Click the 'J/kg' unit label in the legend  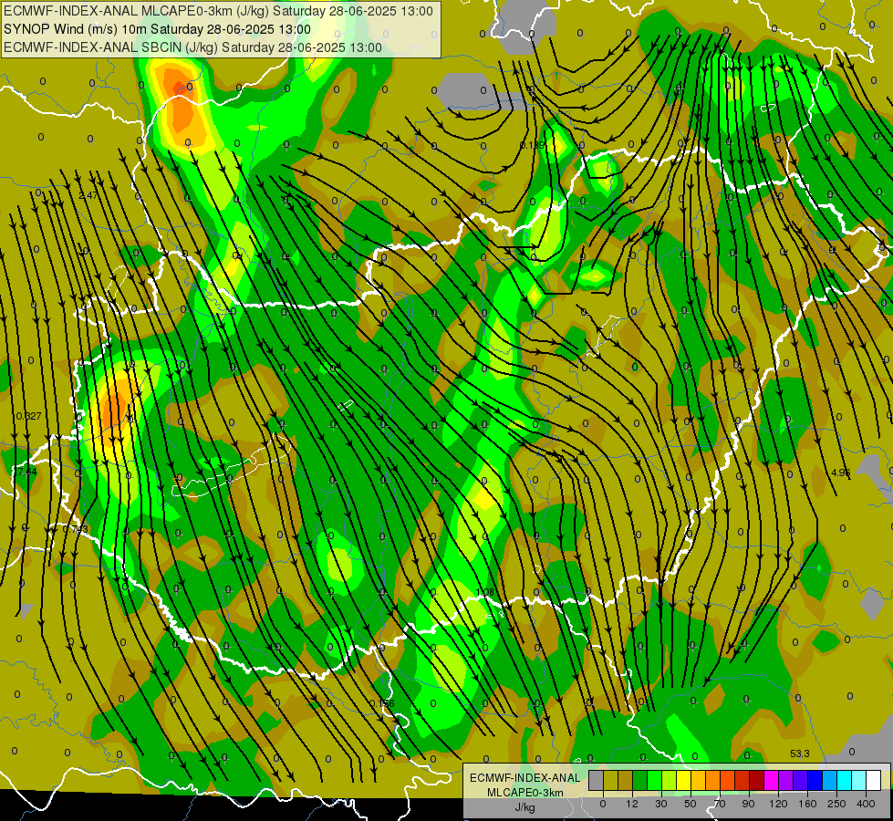coord(524,807)
